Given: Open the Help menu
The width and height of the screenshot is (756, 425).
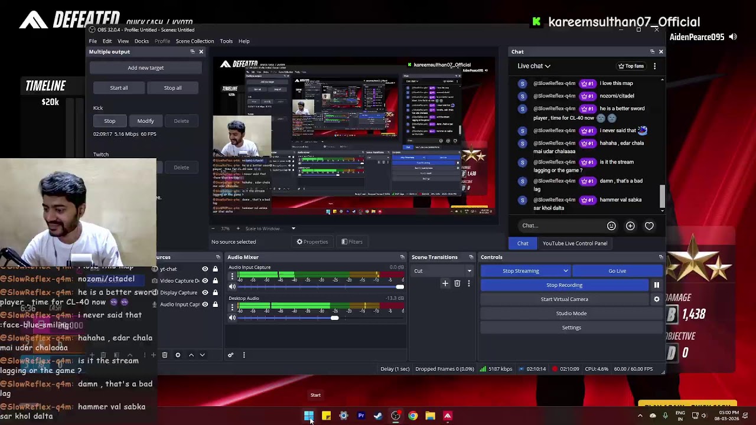Looking at the screenshot, I should [244, 41].
